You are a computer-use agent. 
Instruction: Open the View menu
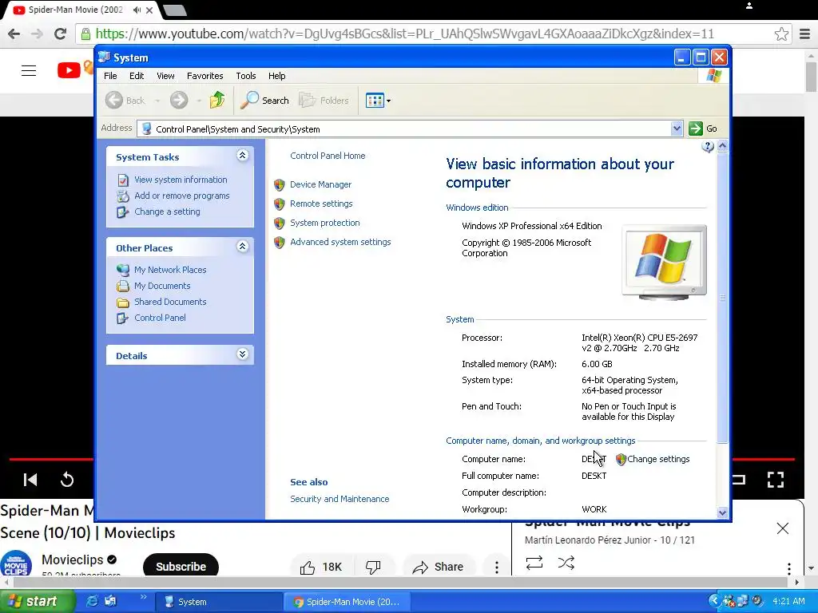tap(165, 76)
